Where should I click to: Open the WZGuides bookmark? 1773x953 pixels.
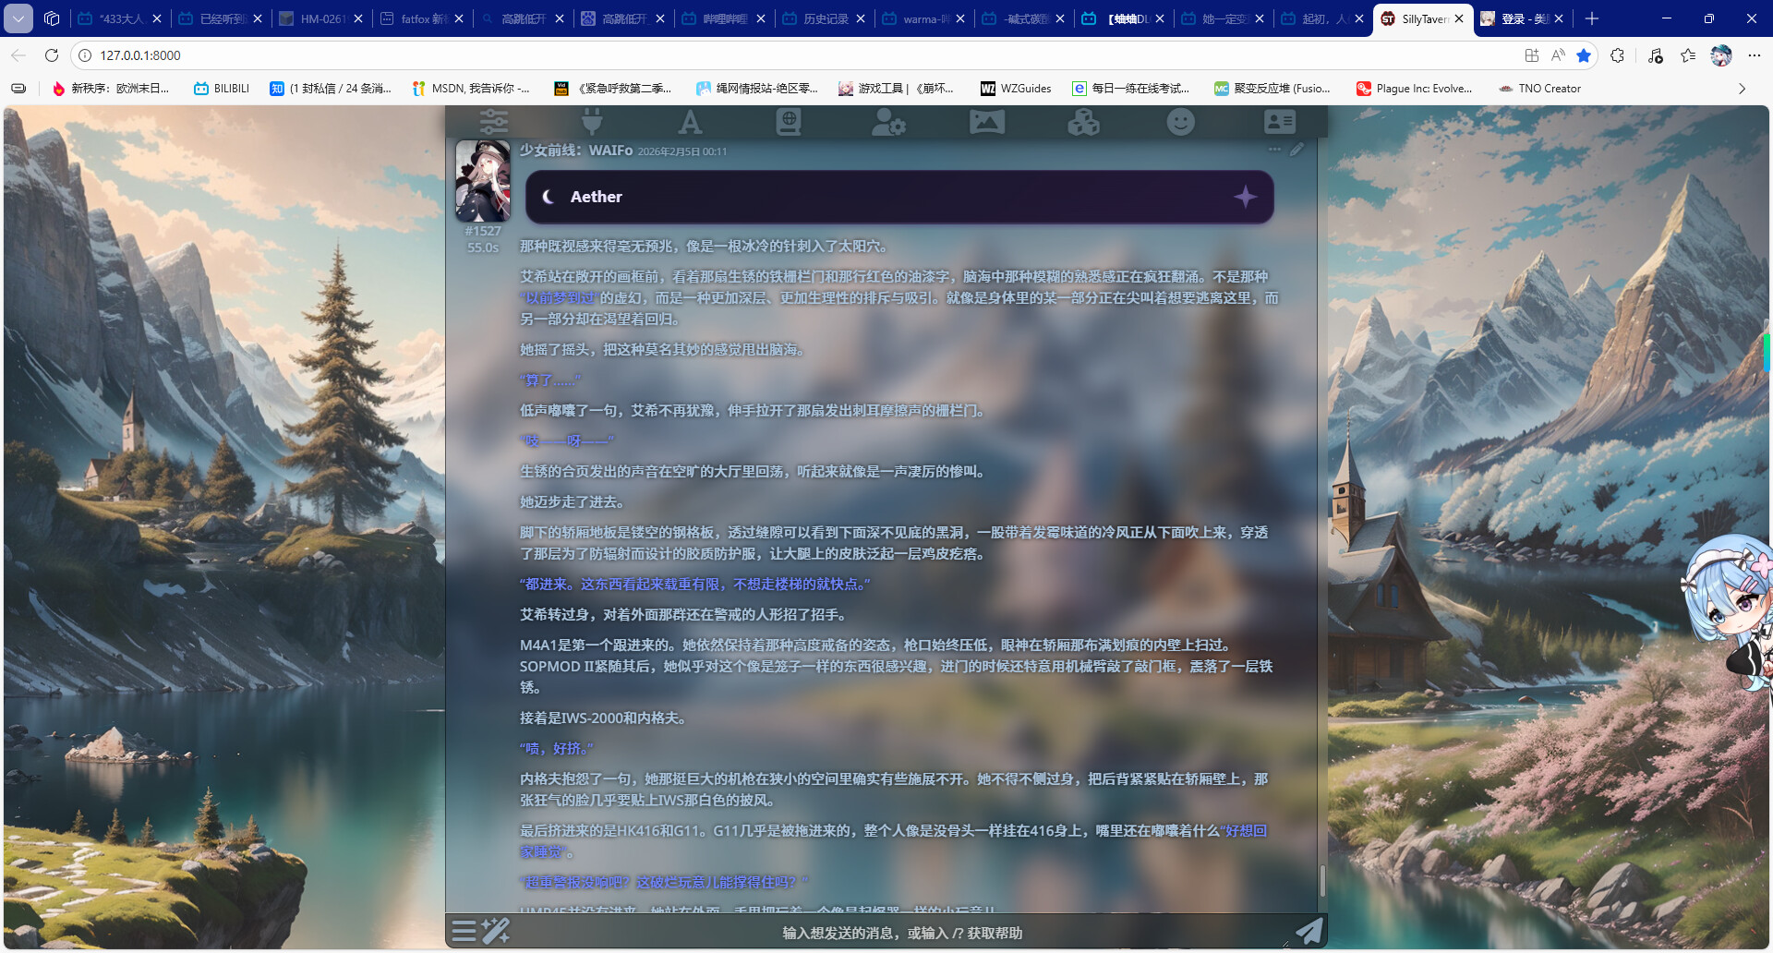pyautogui.click(x=1016, y=89)
